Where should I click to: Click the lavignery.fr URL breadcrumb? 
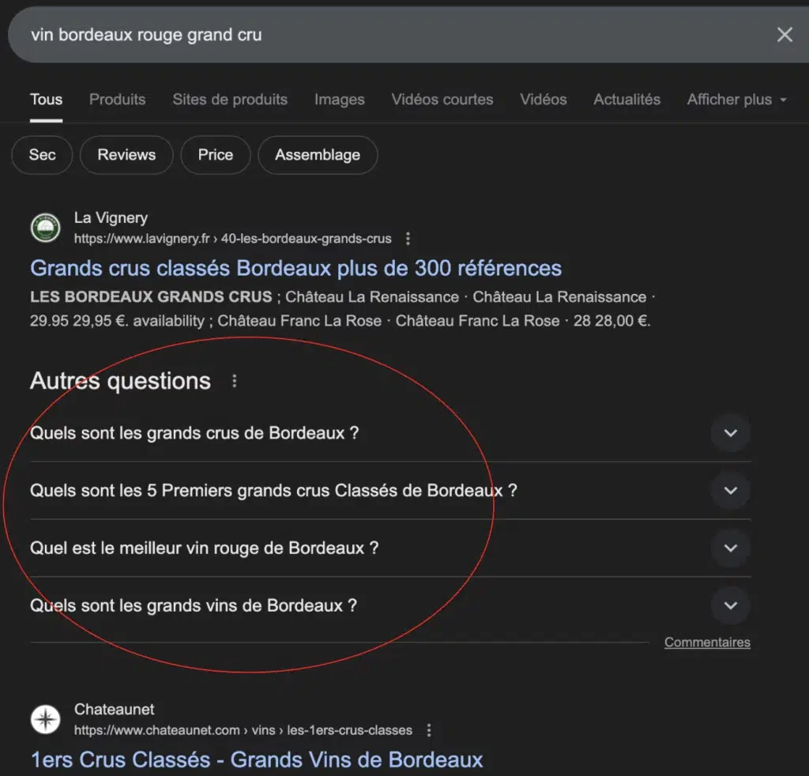pyautogui.click(x=233, y=239)
